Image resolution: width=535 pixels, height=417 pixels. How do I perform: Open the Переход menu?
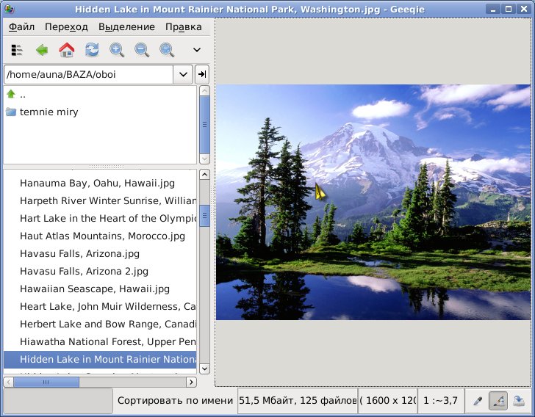click(x=67, y=27)
